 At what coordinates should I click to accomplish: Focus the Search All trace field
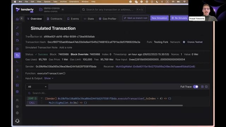[x=118, y=93]
